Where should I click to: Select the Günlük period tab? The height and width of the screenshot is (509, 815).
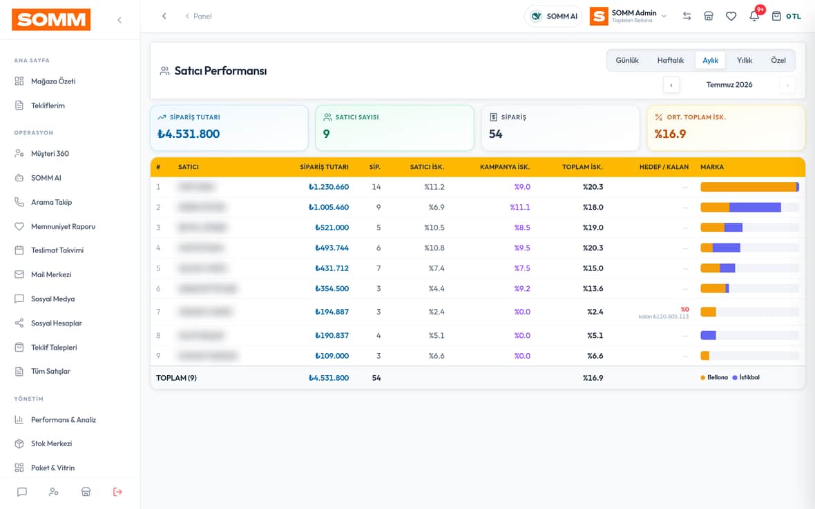click(627, 60)
